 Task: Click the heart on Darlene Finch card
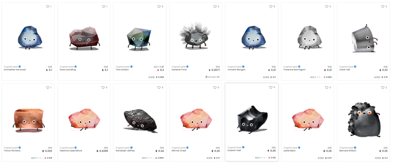(215, 7)
